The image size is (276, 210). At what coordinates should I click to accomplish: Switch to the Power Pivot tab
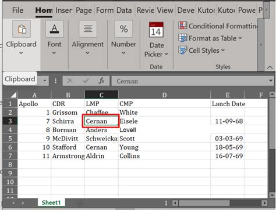point(247,10)
